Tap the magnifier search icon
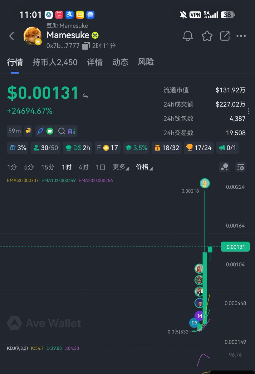The width and height of the screenshot is (255, 374). [x=62, y=131]
